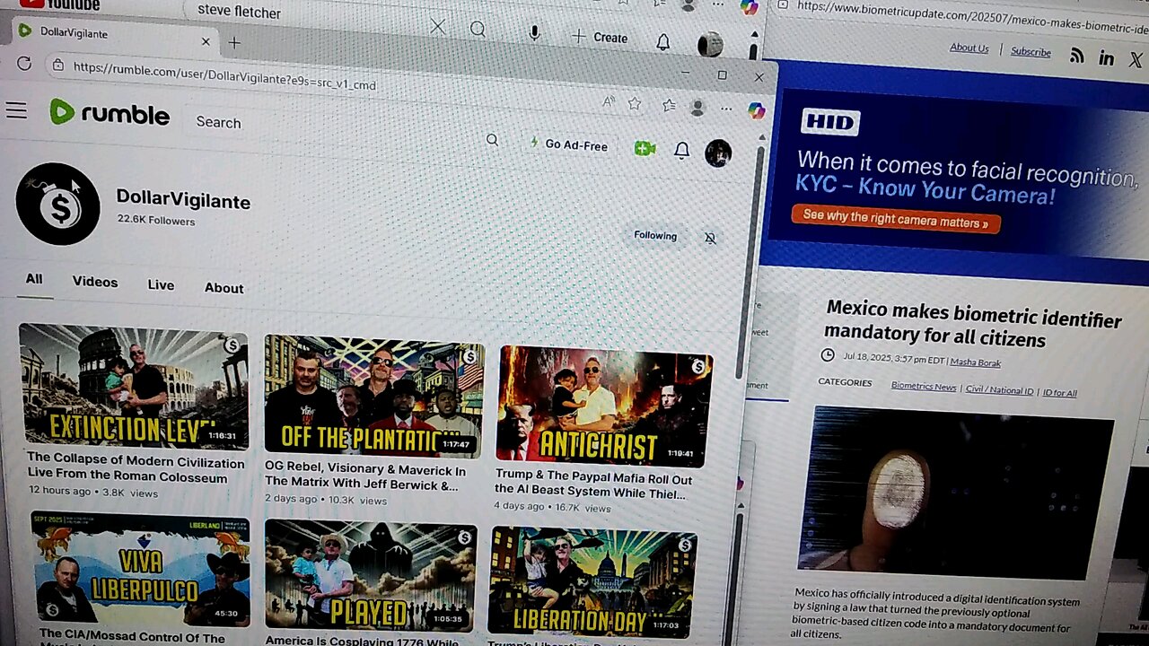Open Rumble notifications bell
The image size is (1149, 646).
pyautogui.click(x=681, y=150)
